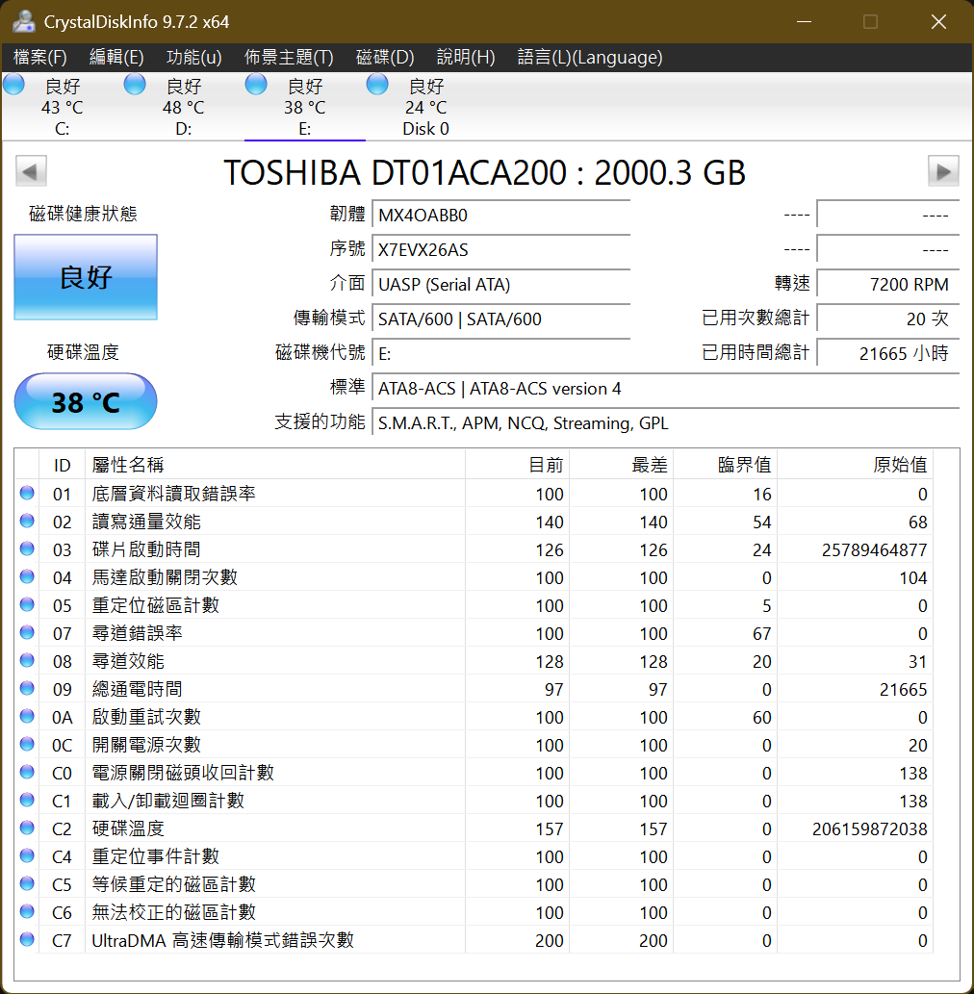
Task: Click status dot for attribute 08
Action: pos(27,660)
